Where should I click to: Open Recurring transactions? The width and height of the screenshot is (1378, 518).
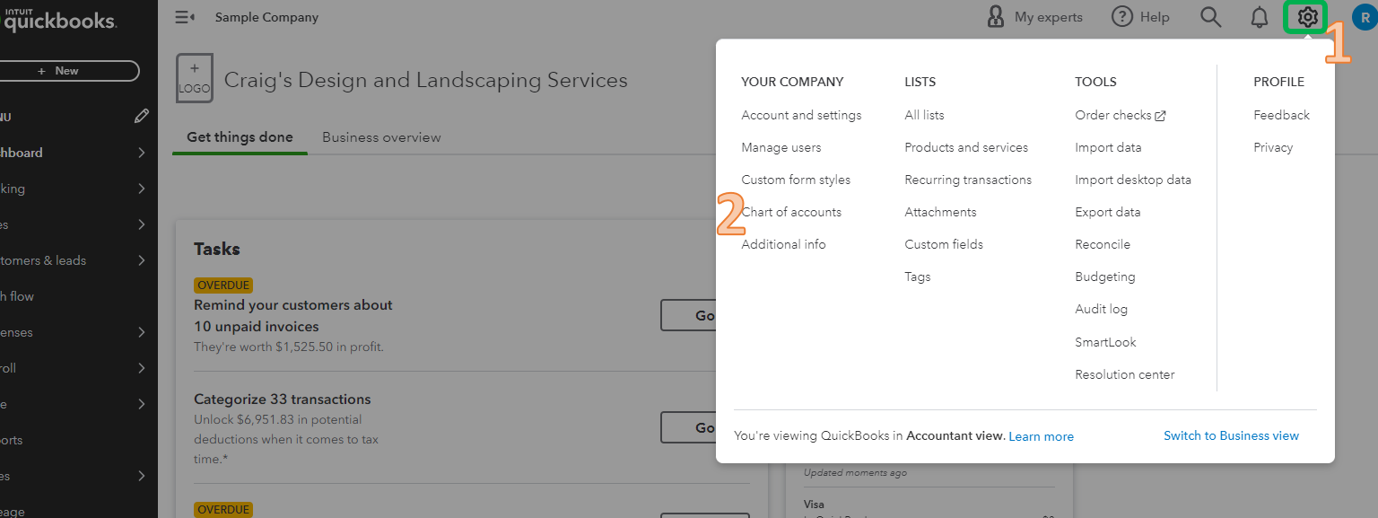click(x=968, y=180)
